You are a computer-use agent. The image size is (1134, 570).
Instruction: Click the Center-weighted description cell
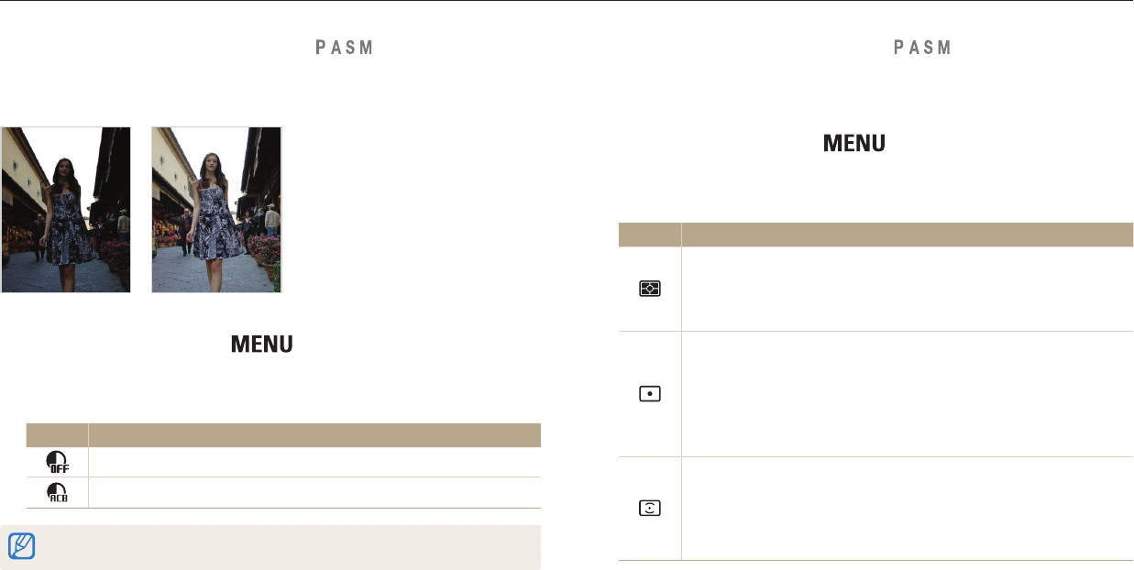907,508
